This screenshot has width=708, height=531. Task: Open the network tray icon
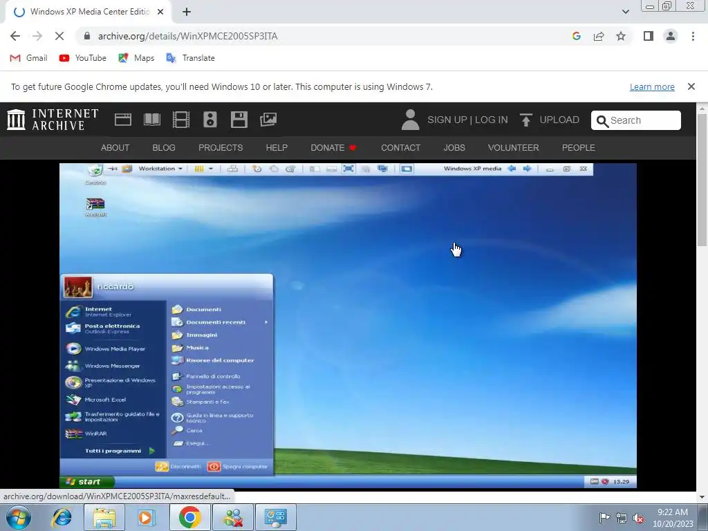tap(622, 518)
